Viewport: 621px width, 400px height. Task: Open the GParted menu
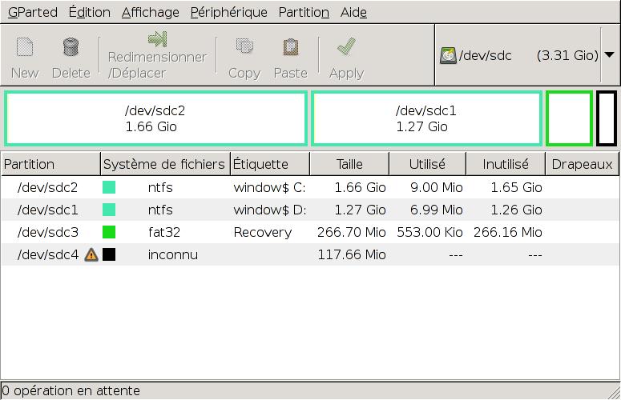coord(32,12)
